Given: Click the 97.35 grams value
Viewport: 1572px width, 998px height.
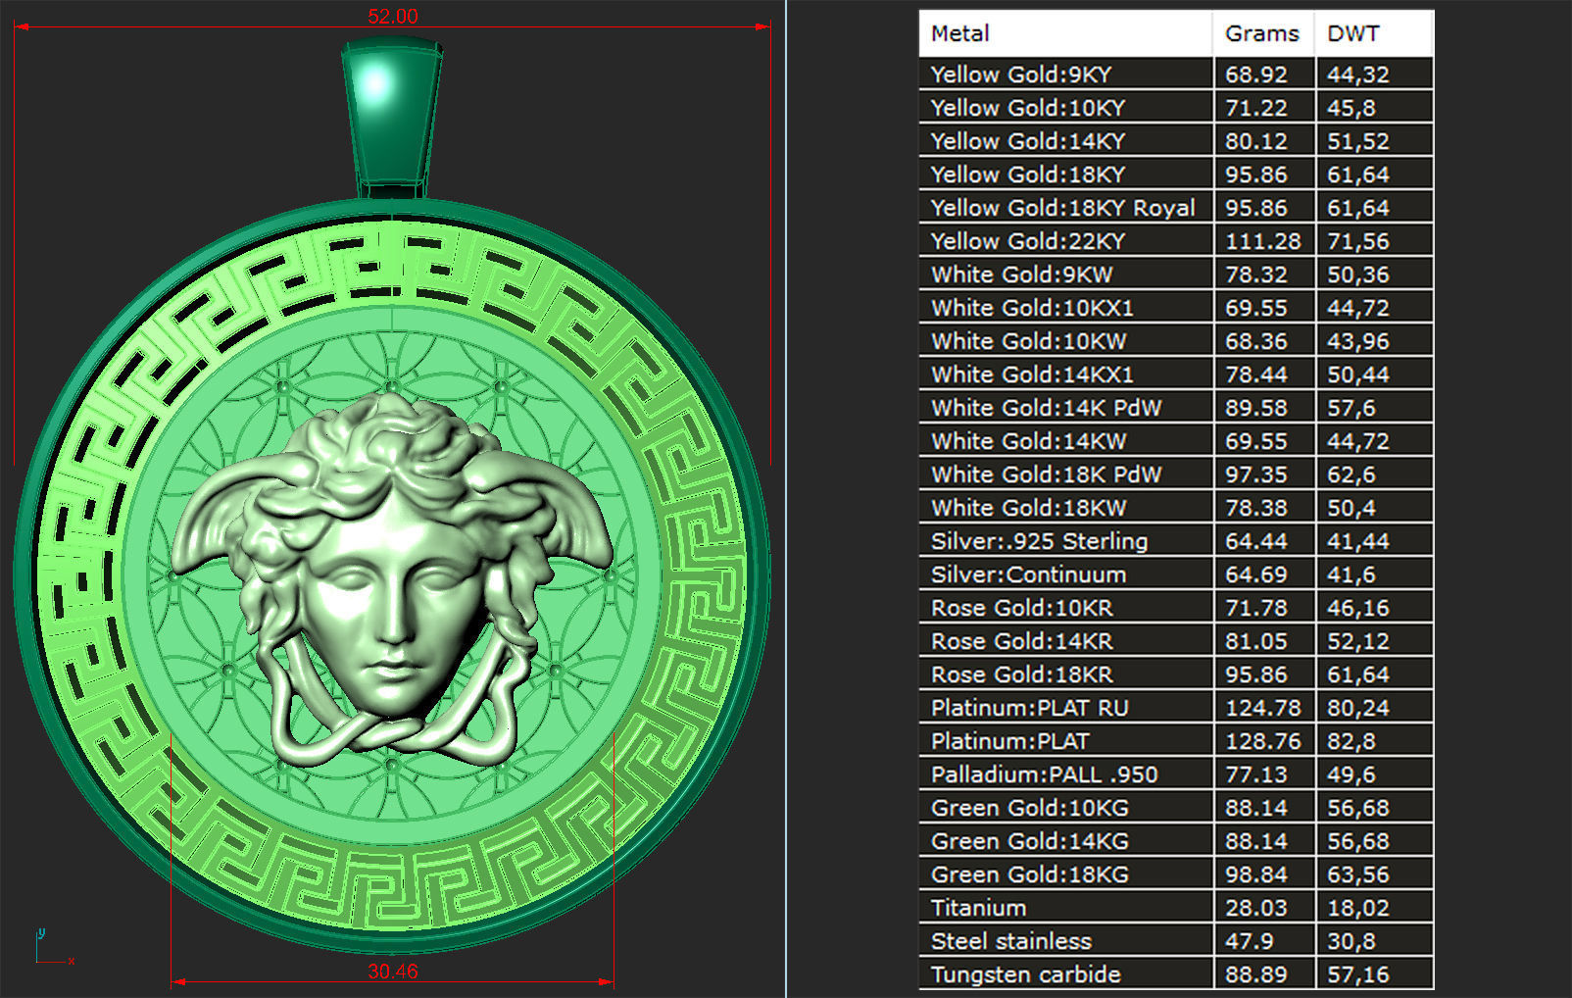Looking at the screenshot, I should (x=1255, y=474).
